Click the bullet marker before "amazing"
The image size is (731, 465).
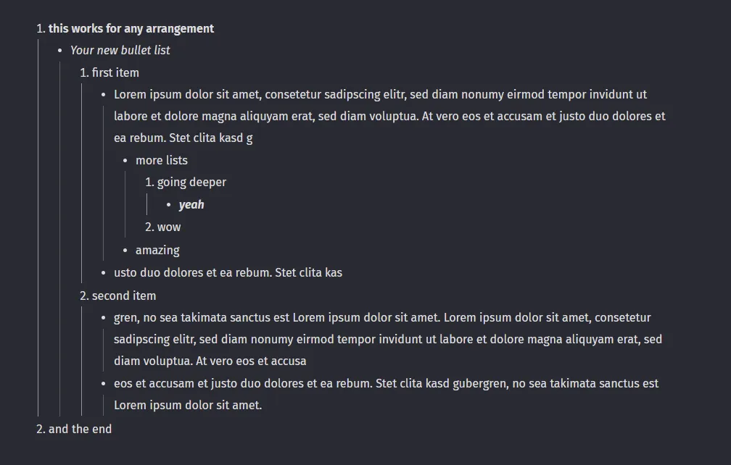(125, 251)
